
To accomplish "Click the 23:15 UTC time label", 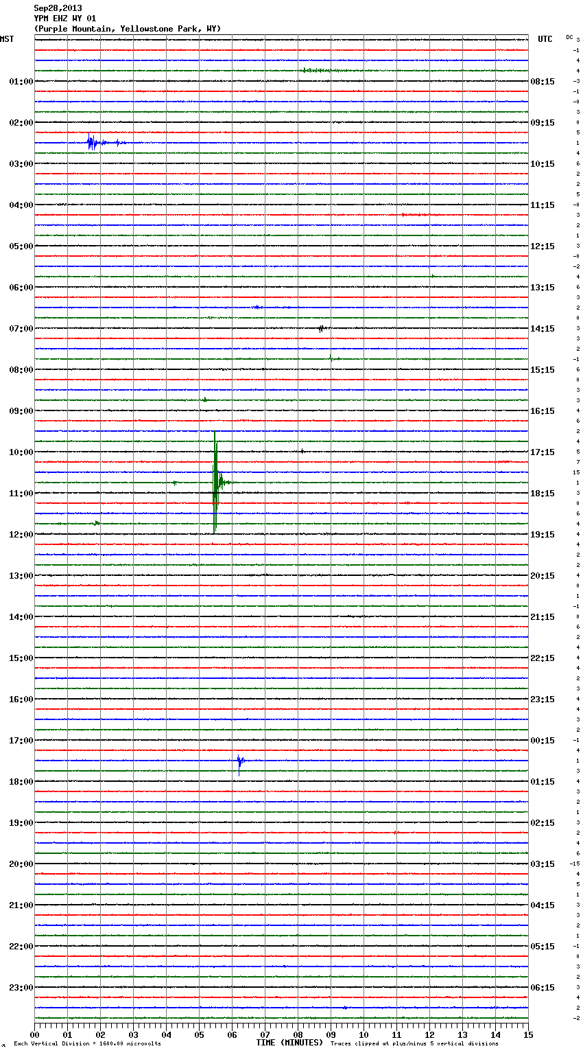I will 543,699.
